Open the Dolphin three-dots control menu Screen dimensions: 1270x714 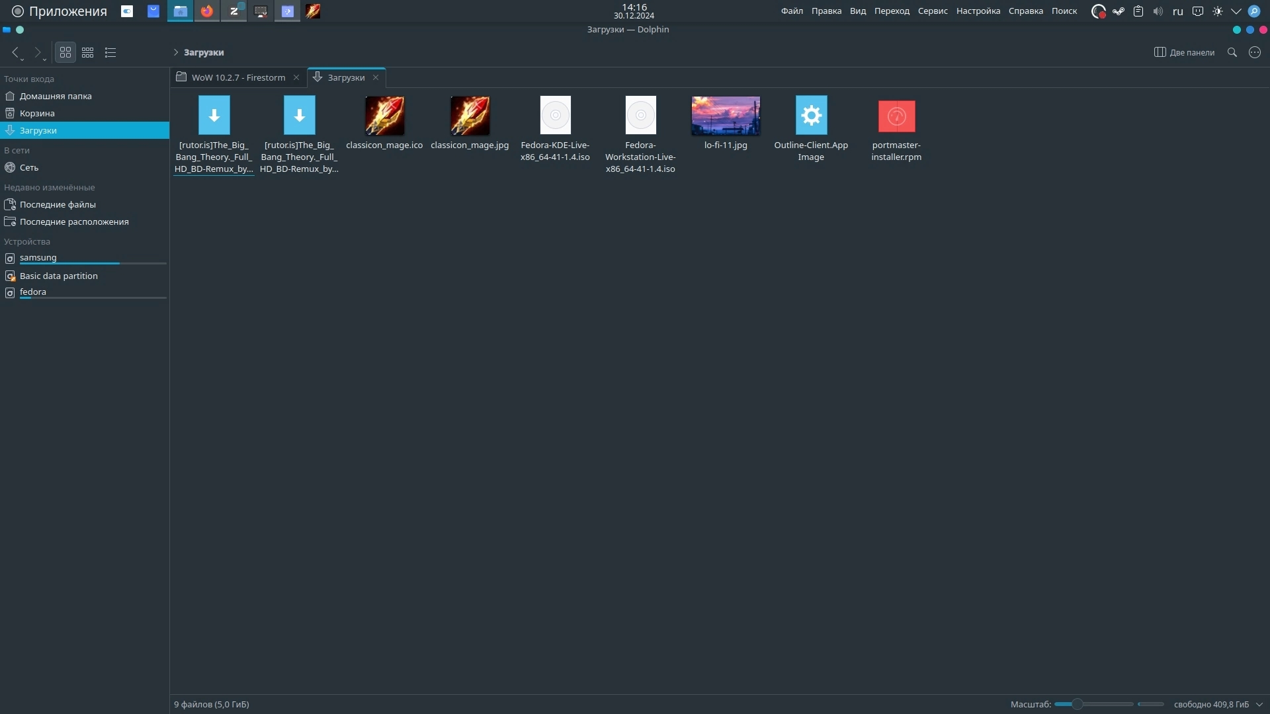1255,52
